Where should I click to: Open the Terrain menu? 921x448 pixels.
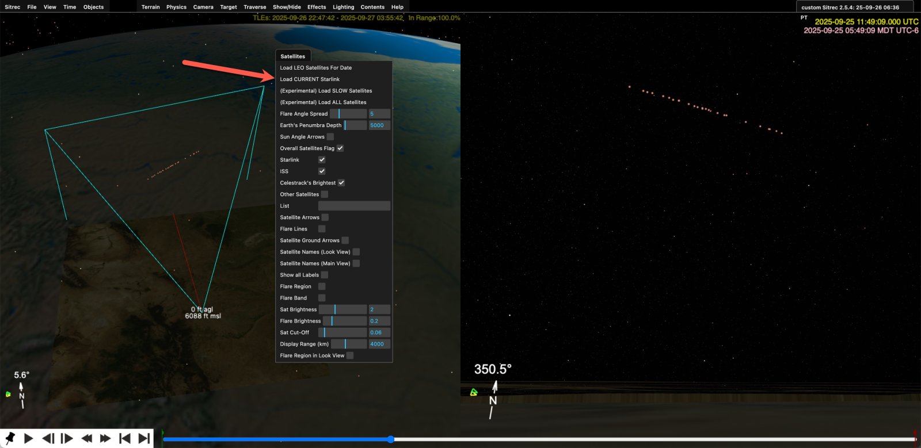pyautogui.click(x=150, y=7)
